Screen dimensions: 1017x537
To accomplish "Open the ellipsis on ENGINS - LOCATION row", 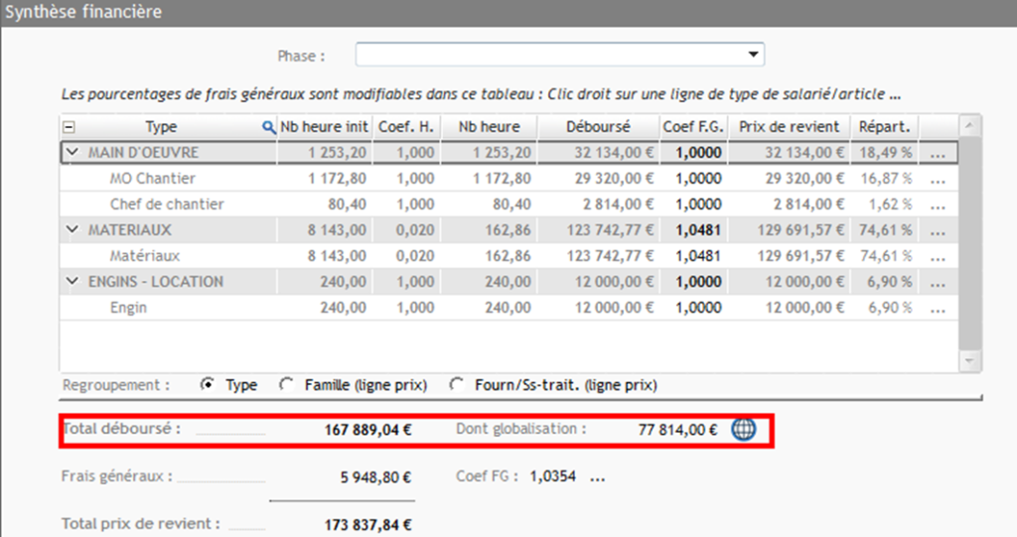I will 938,284.
